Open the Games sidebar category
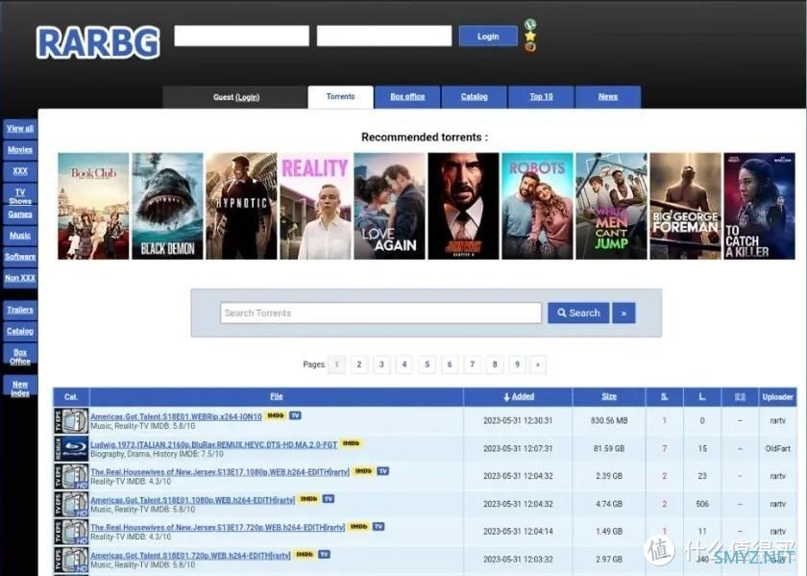Screen dimensions: 807x576 (20, 214)
